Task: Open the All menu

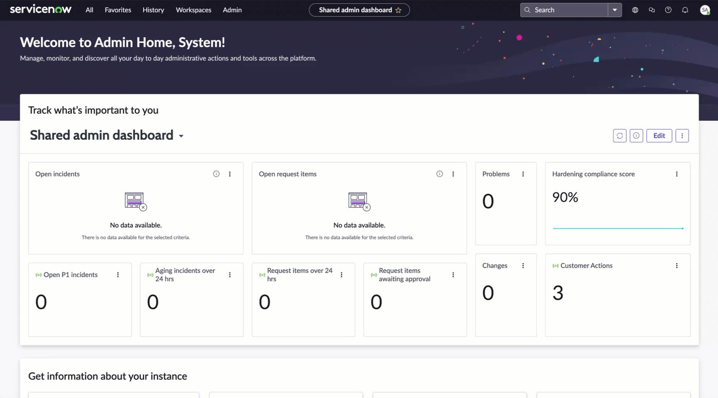Action: point(89,10)
